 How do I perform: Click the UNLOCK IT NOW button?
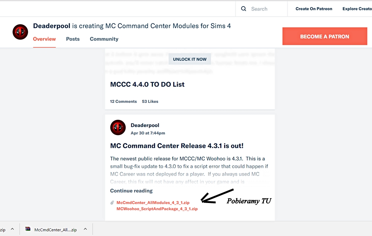[189, 59]
